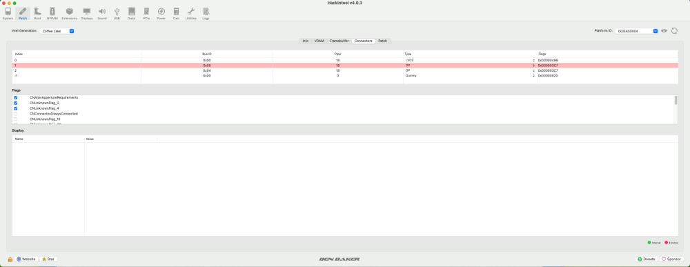This screenshot has width=690, height=267.
Task: Open the Intel Generation dropdown
Action: pos(57,31)
